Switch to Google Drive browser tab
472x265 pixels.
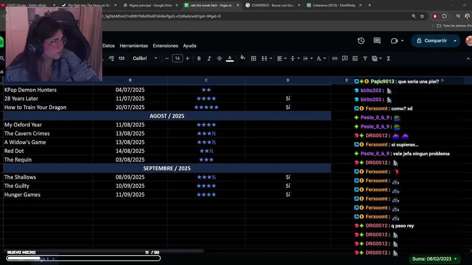point(150,5)
